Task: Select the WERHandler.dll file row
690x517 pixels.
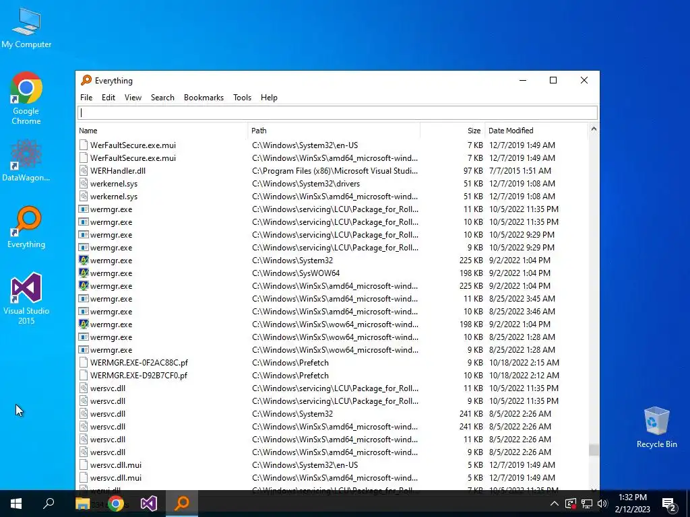Action: [x=332, y=170]
